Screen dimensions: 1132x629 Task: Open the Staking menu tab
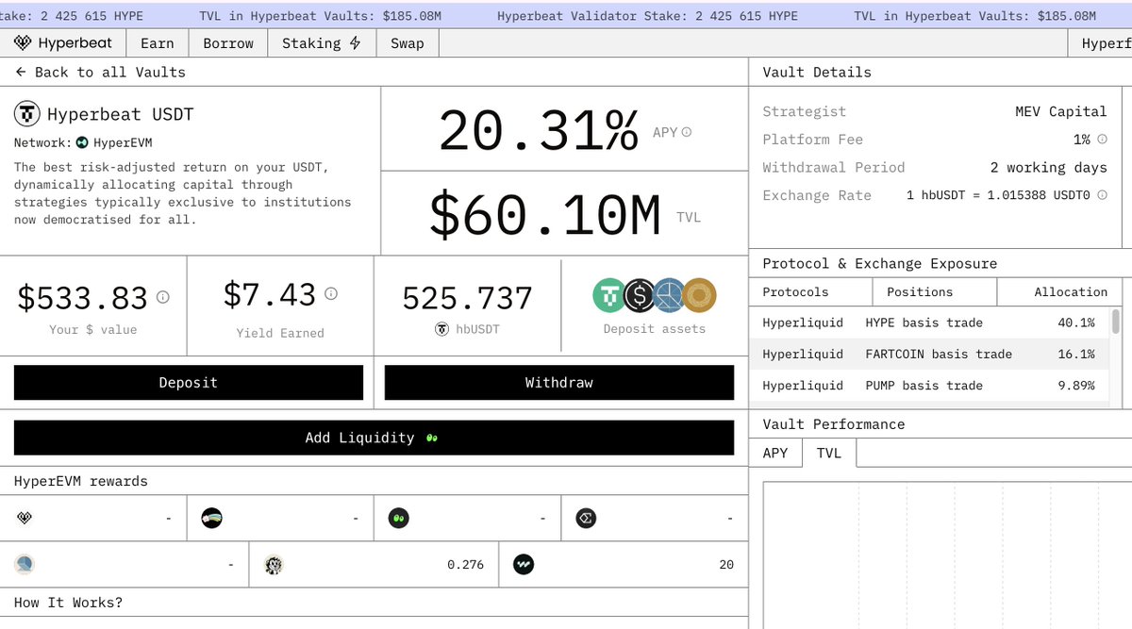pyautogui.click(x=322, y=43)
